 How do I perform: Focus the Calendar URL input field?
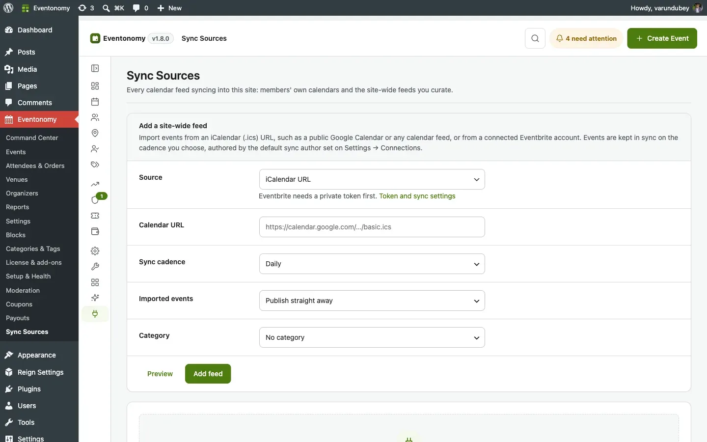pos(372,227)
